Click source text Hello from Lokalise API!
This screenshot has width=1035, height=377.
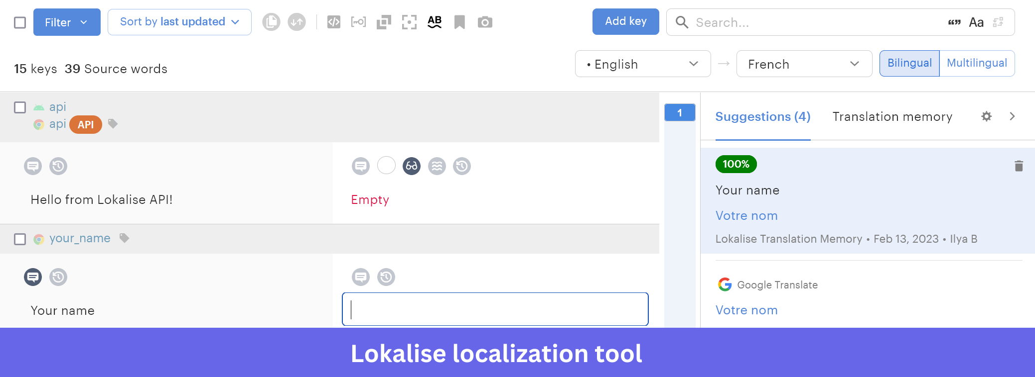(102, 200)
